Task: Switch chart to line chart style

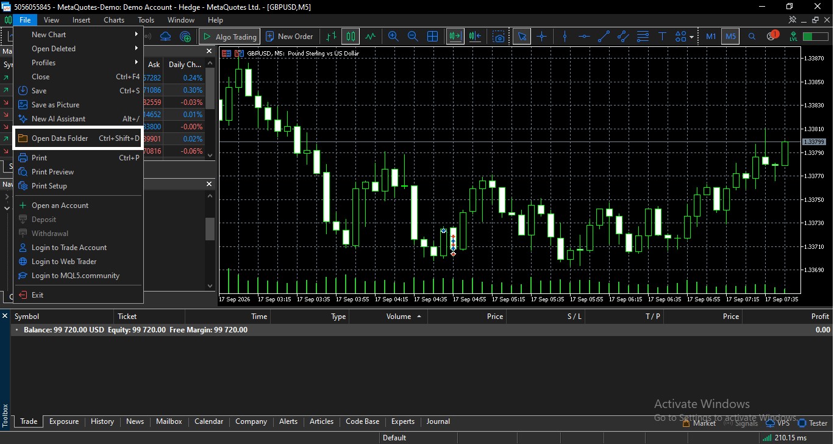Action: [x=371, y=37]
